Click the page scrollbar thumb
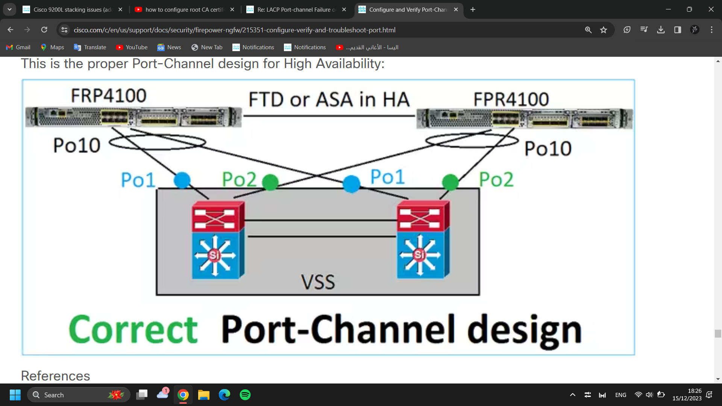 718,333
